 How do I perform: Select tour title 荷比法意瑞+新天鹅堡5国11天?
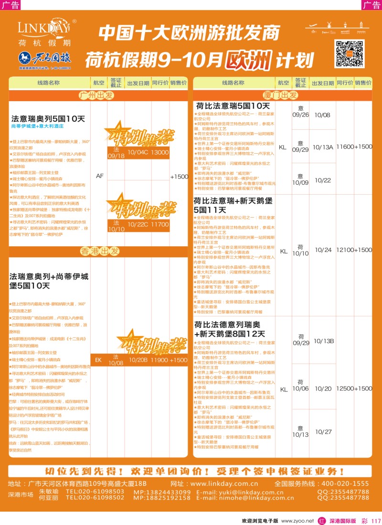(233, 205)
